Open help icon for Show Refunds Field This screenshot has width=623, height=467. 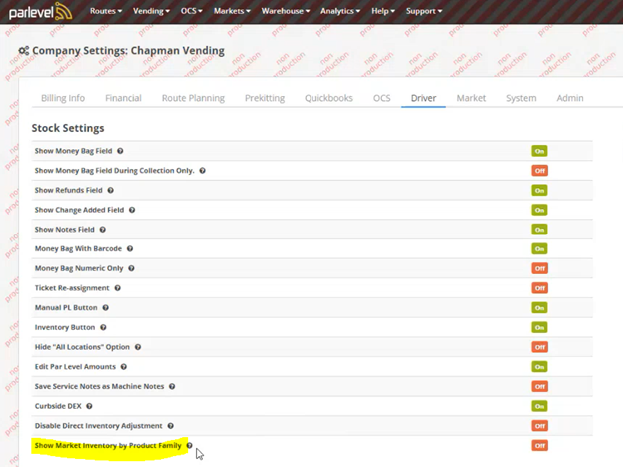pyautogui.click(x=111, y=191)
